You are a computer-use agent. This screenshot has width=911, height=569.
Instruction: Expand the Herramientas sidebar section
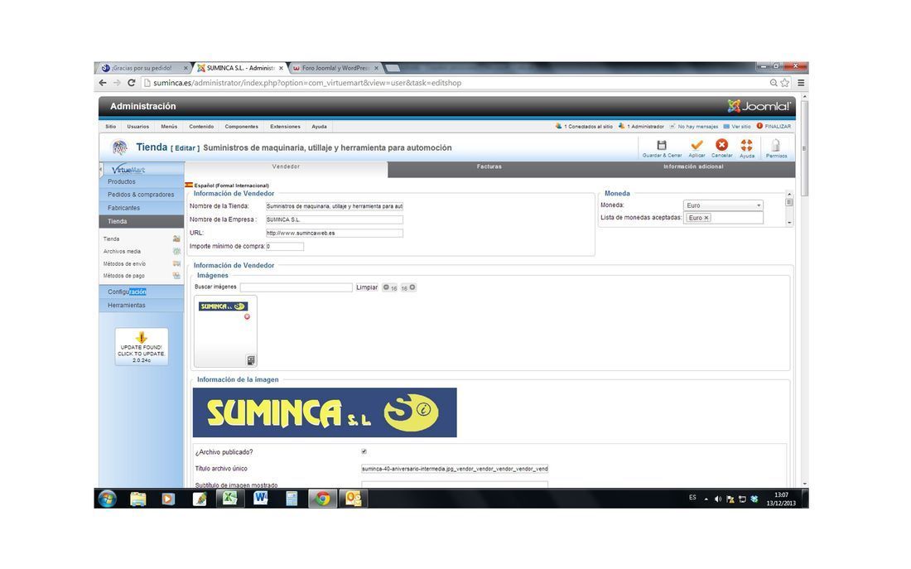click(141, 305)
